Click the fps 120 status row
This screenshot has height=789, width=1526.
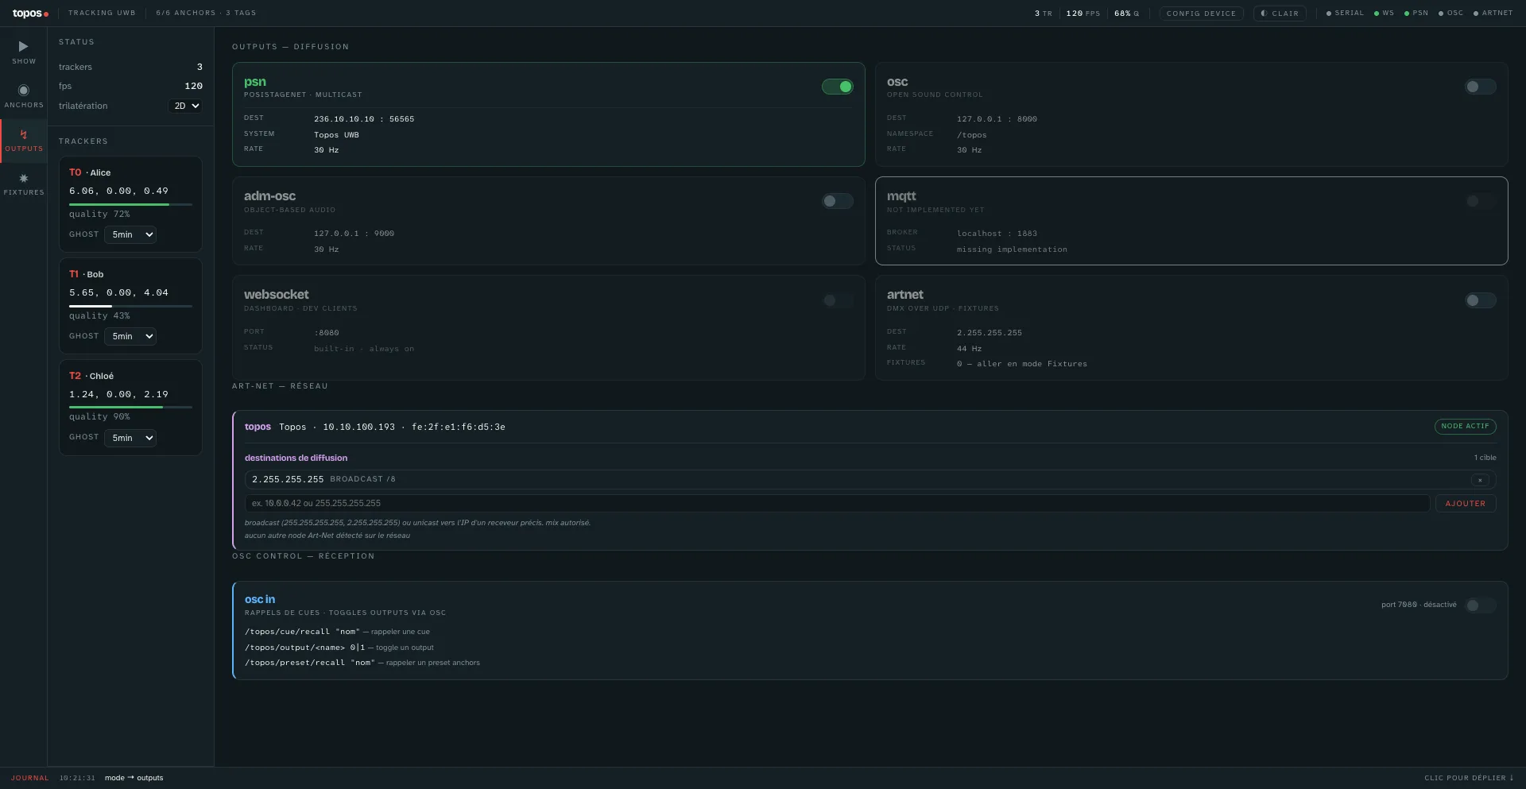pos(130,86)
